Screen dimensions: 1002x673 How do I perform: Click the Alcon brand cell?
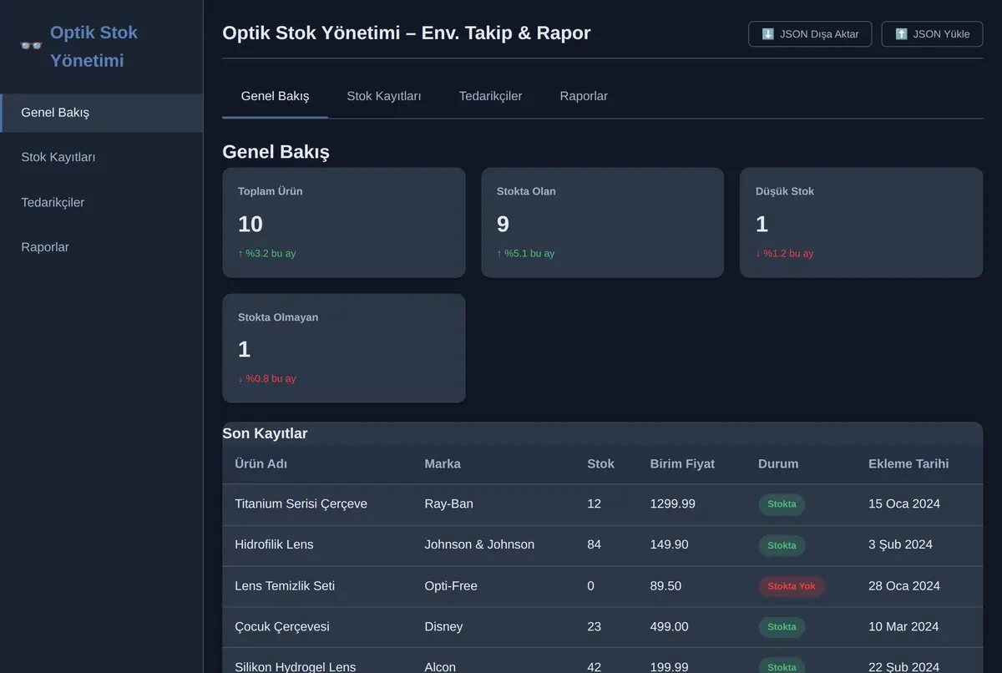tap(440, 666)
